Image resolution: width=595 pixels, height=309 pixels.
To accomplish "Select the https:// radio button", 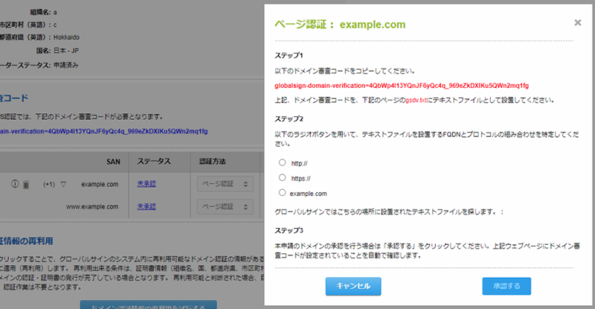I will coord(282,177).
